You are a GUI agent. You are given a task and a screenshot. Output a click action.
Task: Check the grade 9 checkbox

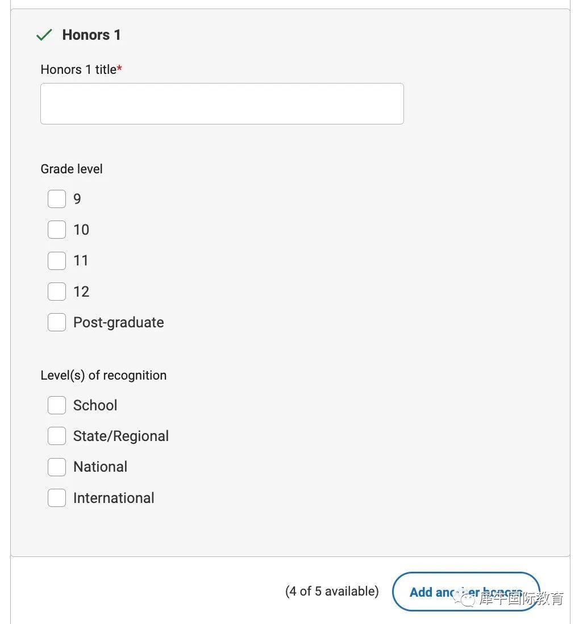(x=57, y=199)
